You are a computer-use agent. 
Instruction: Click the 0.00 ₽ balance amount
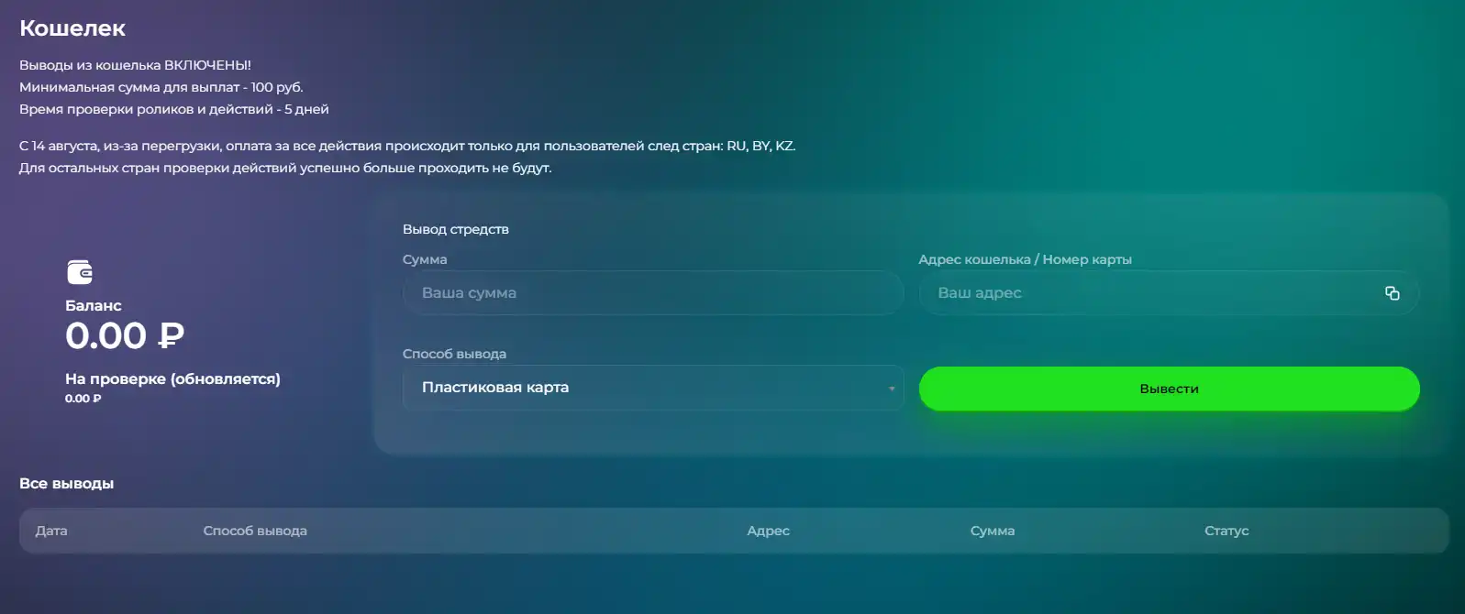[x=125, y=336]
